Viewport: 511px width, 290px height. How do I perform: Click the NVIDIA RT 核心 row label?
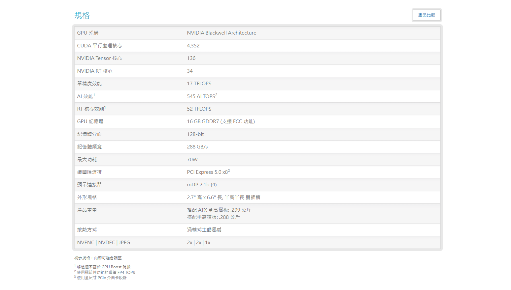pyautogui.click(x=95, y=71)
